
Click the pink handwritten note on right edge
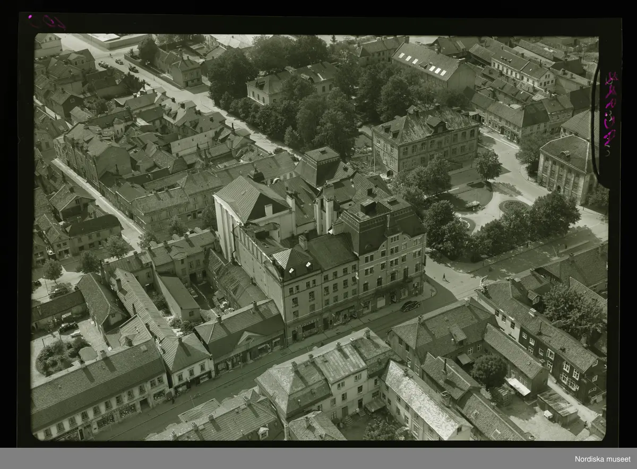point(610,109)
